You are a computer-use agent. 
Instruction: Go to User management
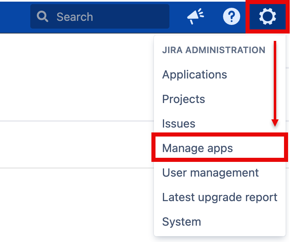(x=210, y=173)
